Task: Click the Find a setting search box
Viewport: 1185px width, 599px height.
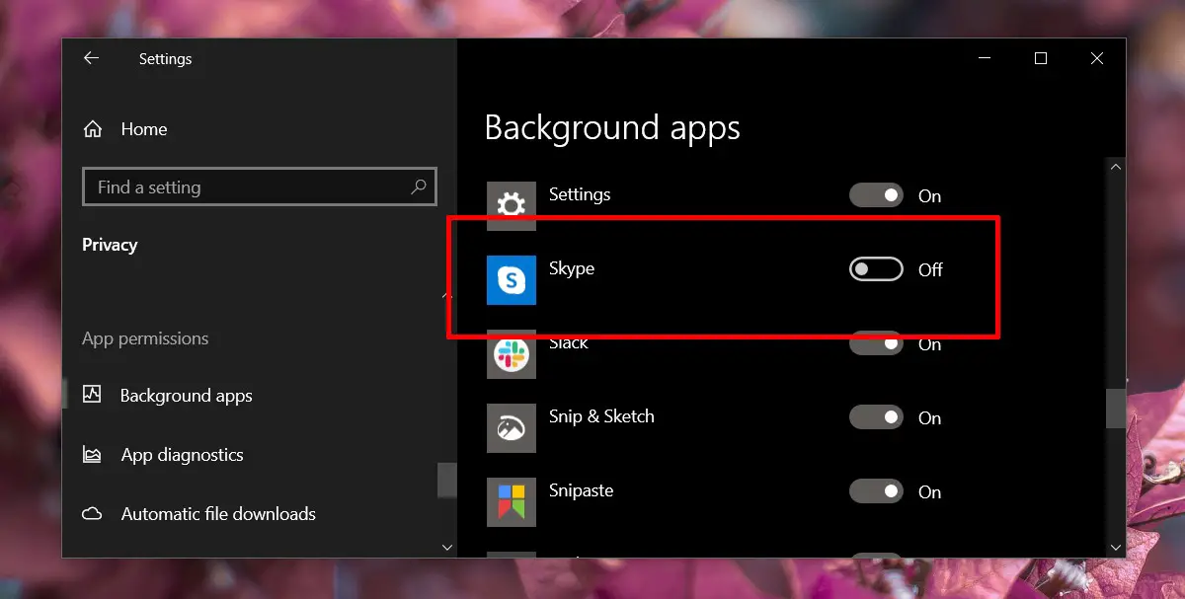Action: click(x=247, y=187)
